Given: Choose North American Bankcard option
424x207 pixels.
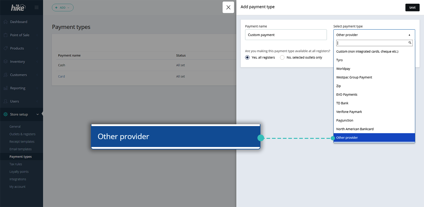Looking at the screenshot, I should (x=374, y=129).
